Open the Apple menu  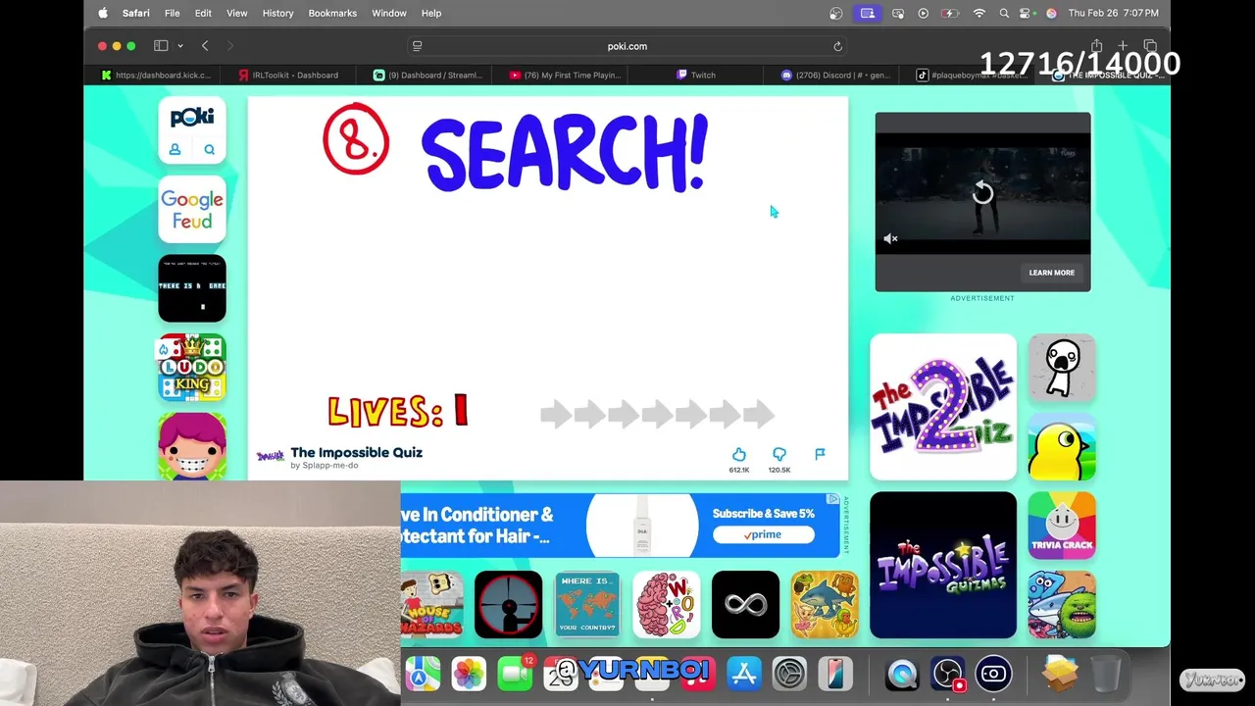102,13
